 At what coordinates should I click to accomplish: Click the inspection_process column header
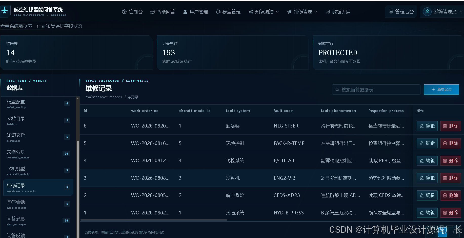coord(386,111)
